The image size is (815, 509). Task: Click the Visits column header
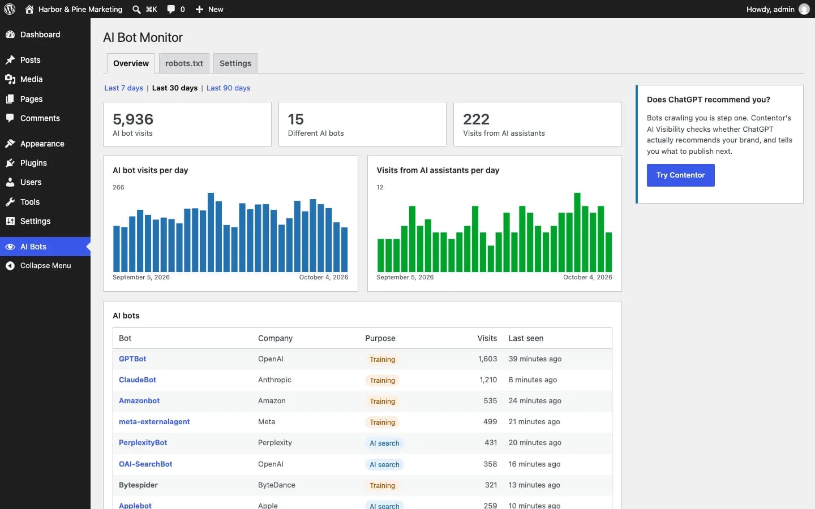click(487, 338)
